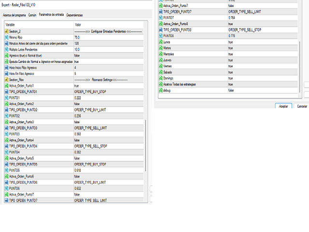Image resolution: width=309 pixels, height=232 pixels.
Task: Click the debug parameter icon
Action: (161, 90)
